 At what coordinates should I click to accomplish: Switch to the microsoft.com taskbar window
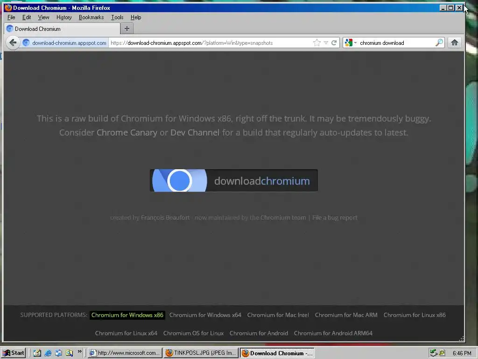pyautogui.click(x=125, y=353)
